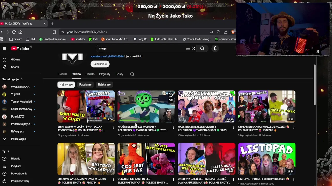Open the Brave Shields lion icon

(x=233, y=32)
